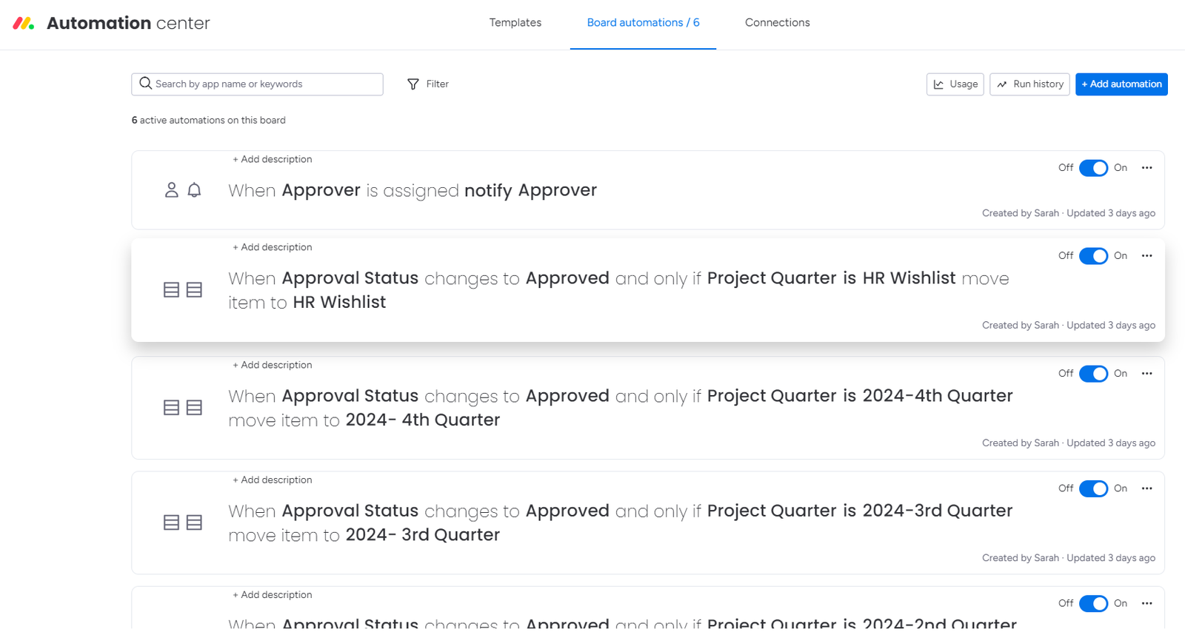The height and width of the screenshot is (632, 1185).
Task: Open three-dot menu for notify Approver automation
Action: pos(1146,168)
